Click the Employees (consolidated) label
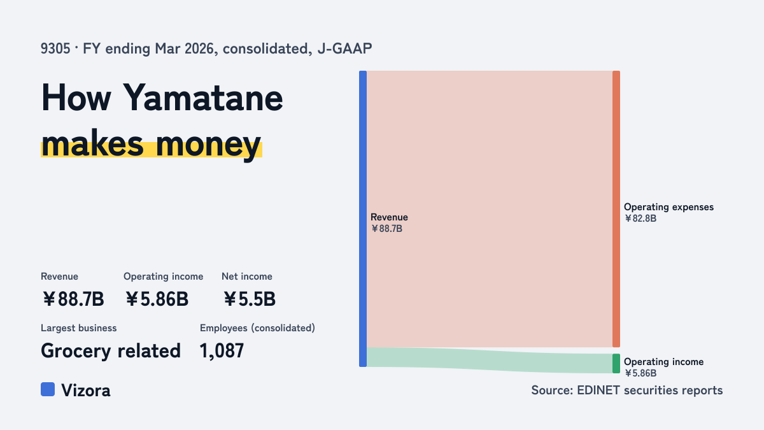 (257, 328)
